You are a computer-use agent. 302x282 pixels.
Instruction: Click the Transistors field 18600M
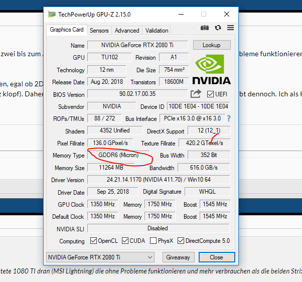174,82
